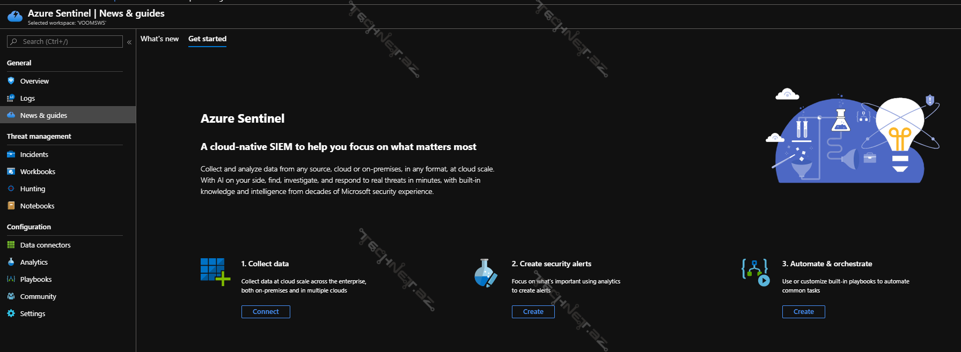961x352 pixels.
Task: Click Create under Create security alerts
Action: coord(533,312)
